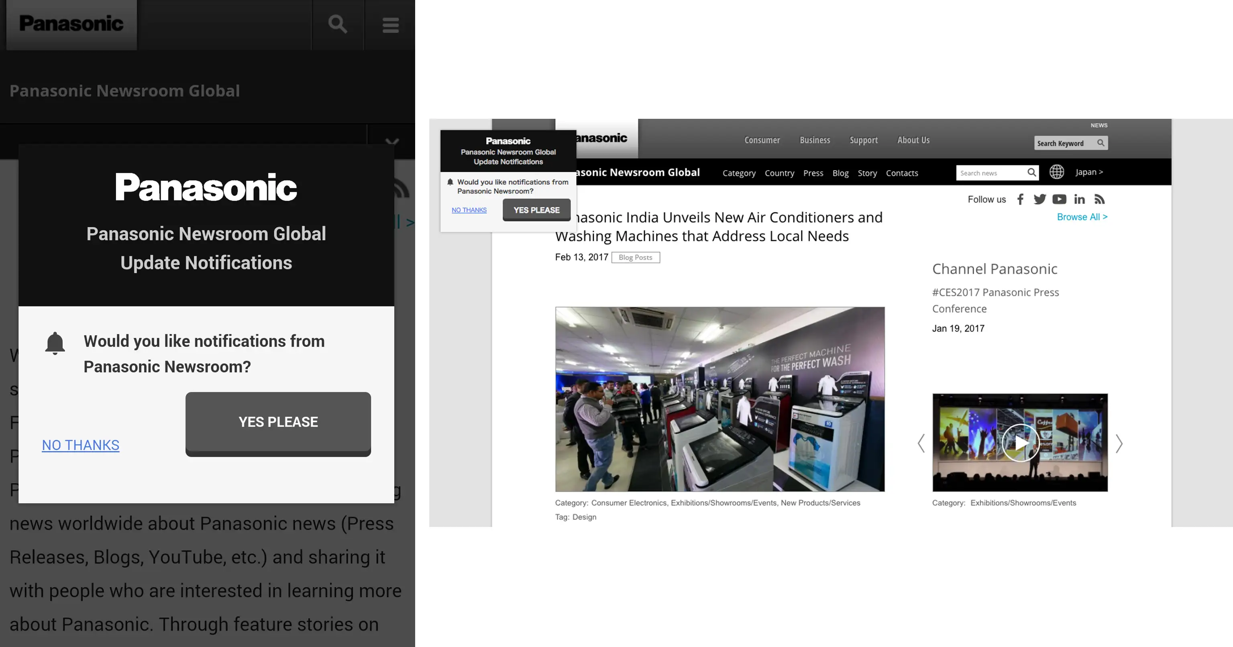Open the Twitter follow icon

coord(1039,199)
